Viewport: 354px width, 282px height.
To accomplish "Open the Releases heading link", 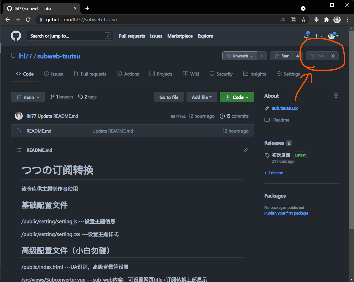I will click(x=274, y=143).
